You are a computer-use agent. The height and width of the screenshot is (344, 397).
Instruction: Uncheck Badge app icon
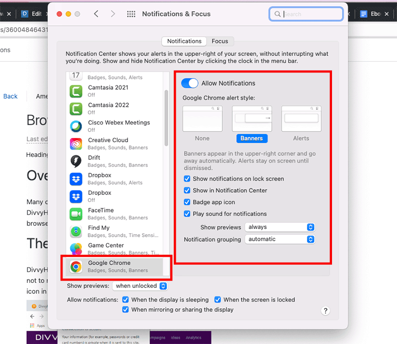(x=187, y=202)
